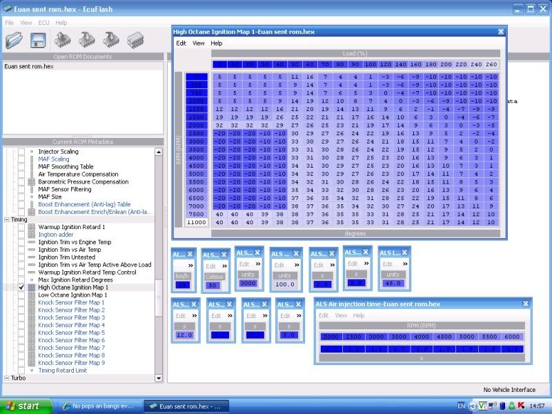Open View menu in High Octane Ignition Map window
The width and height of the screenshot is (552, 414).
(x=199, y=43)
